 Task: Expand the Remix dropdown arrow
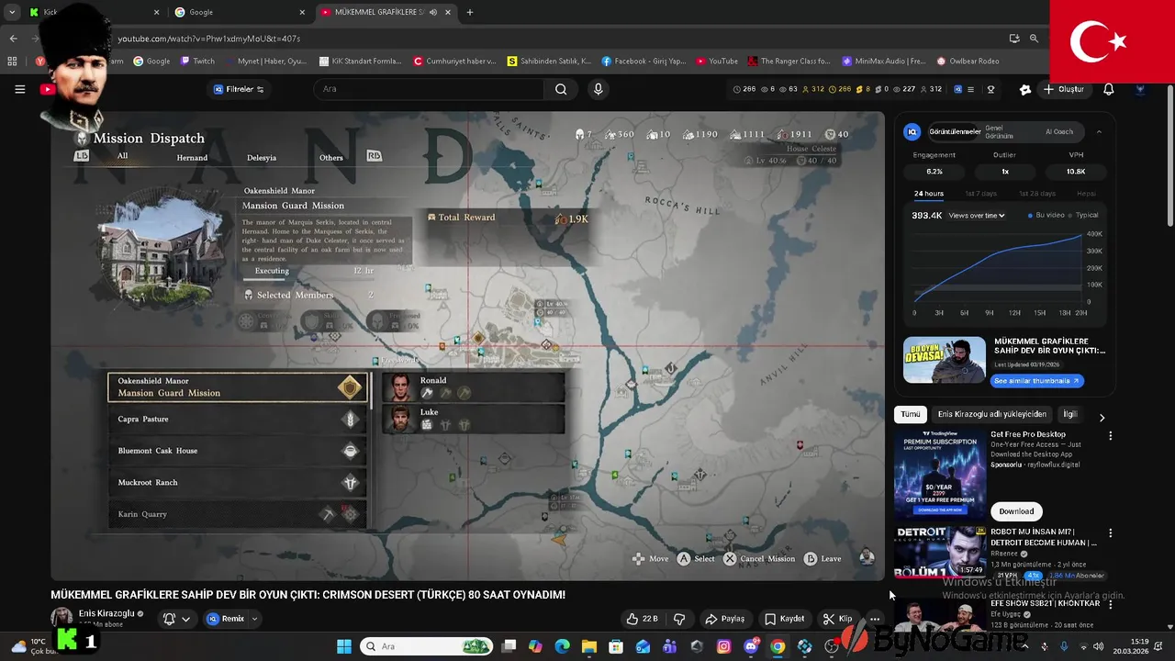pos(254,619)
